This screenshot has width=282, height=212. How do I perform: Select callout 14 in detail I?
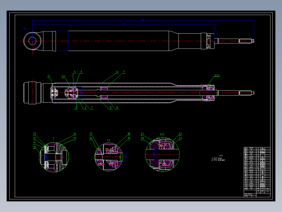click(x=74, y=134)
